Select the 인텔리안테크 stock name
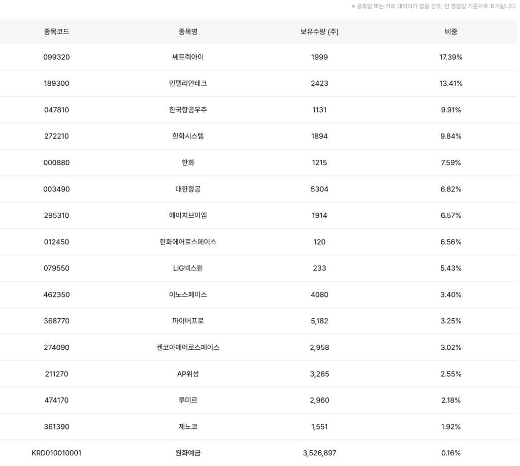520x466 pixels. pyautogui.click(x=188, y=83)
